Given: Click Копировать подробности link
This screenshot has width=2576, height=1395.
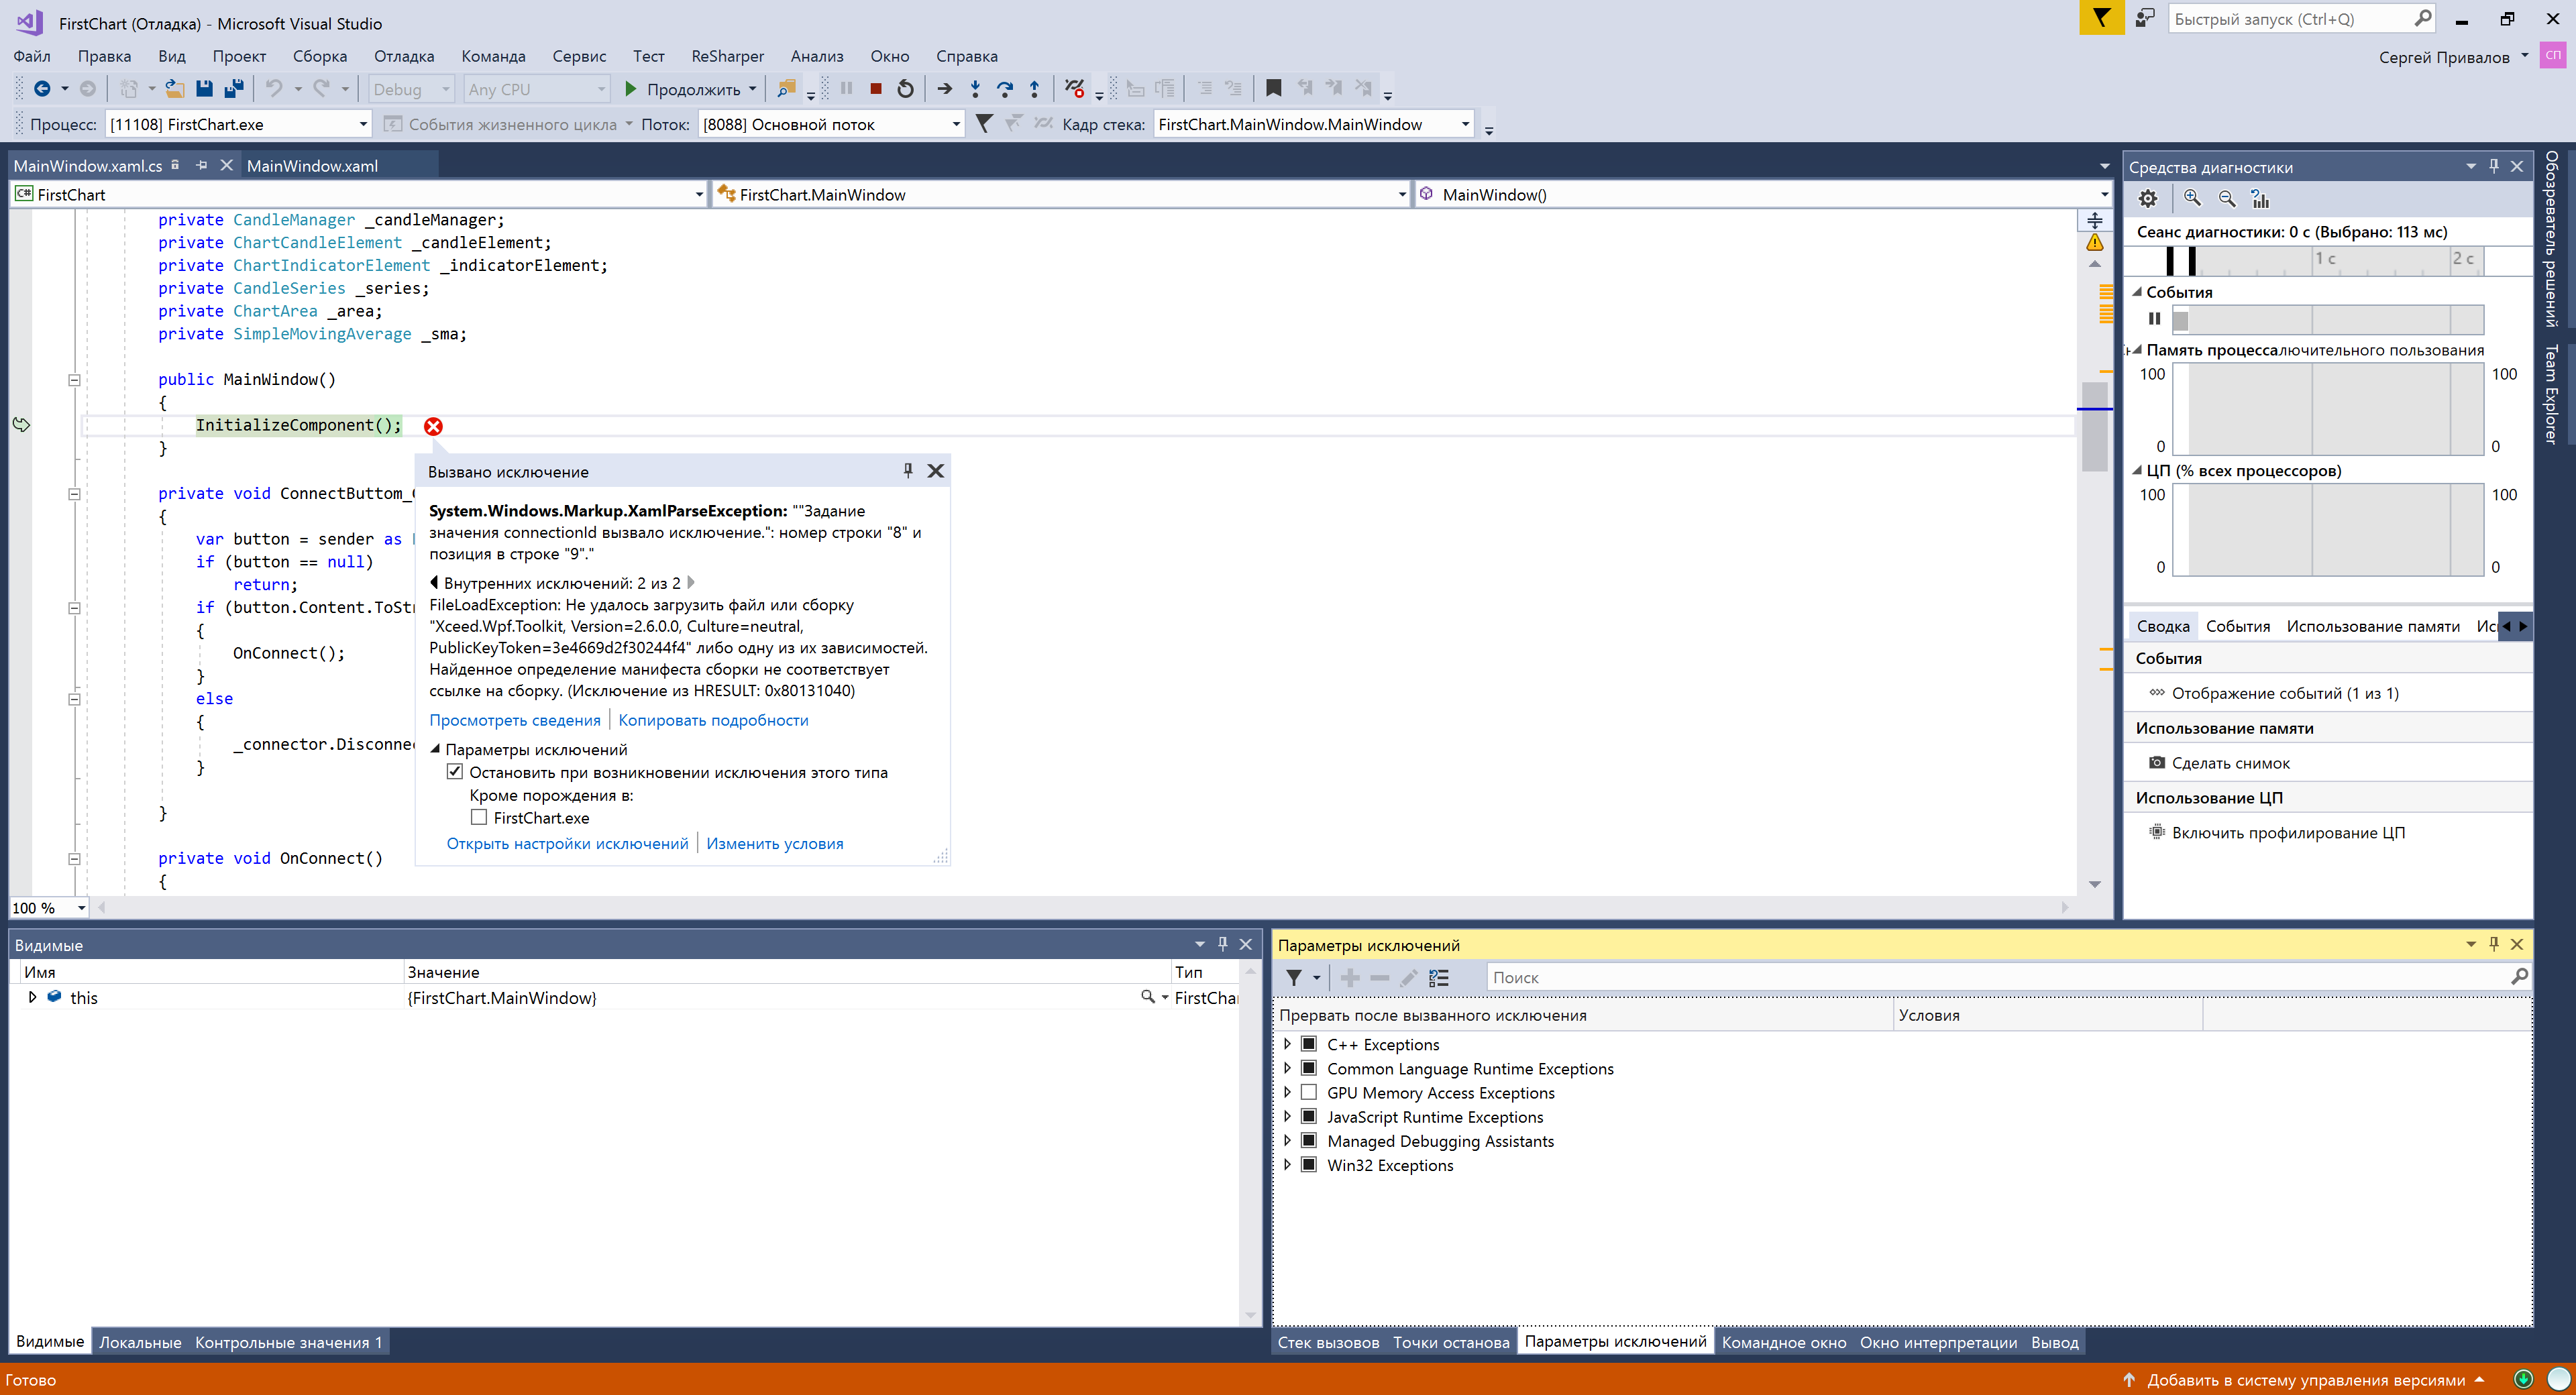Looking at the screenshot, I should pyautogui.click(x=712, y=720).
